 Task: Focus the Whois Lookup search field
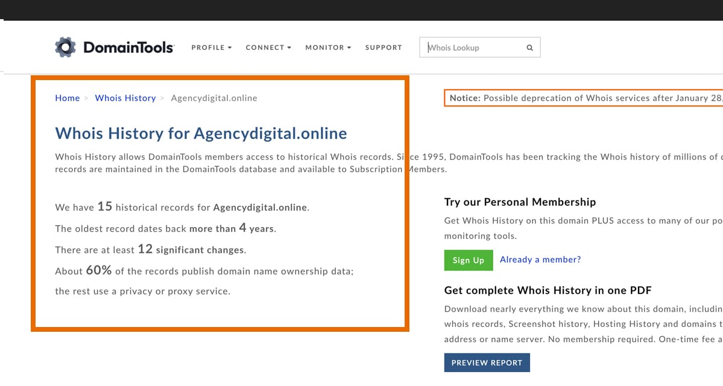click(479, 48)
